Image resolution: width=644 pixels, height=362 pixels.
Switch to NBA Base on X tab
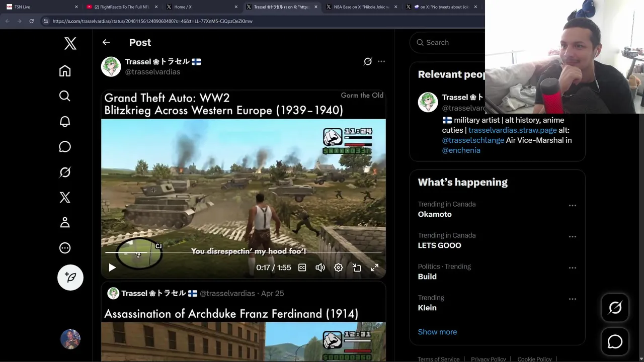click(361, 7)
